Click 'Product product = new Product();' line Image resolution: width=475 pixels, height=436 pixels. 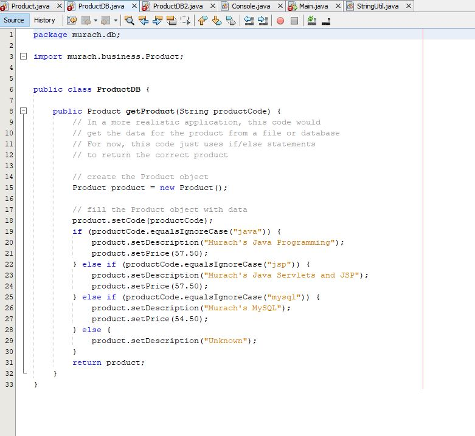tap(150, 188)
